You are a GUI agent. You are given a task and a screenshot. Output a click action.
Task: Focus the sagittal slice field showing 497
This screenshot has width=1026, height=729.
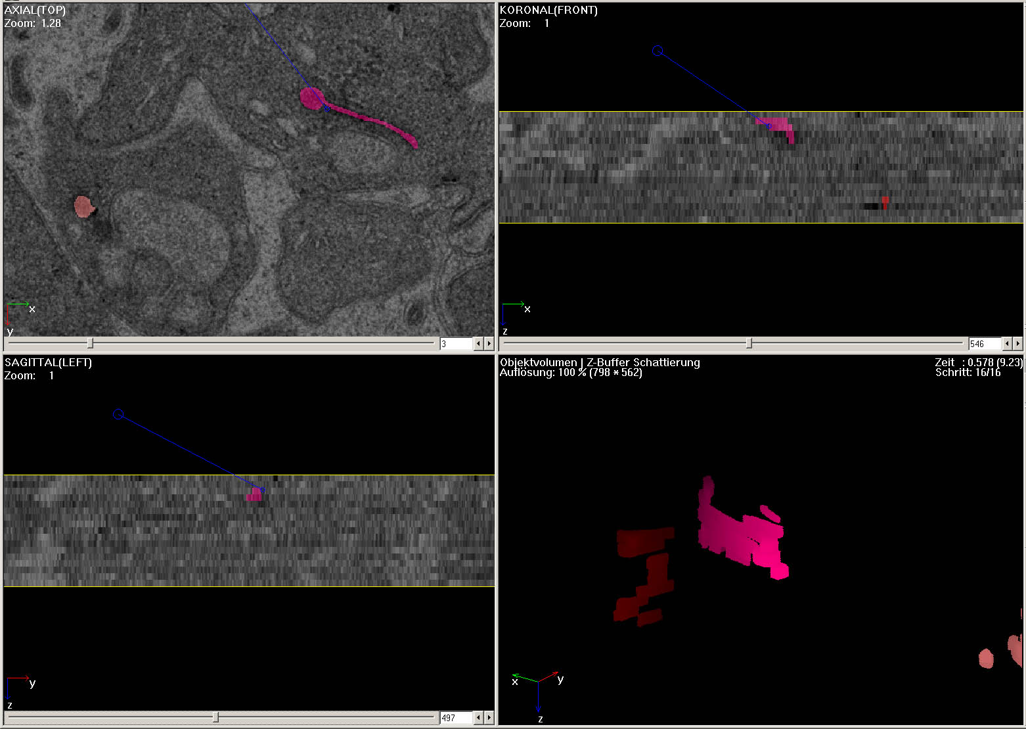(456, 718)
